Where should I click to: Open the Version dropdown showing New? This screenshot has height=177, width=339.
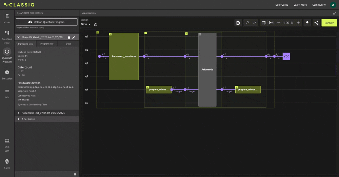point(86,24)
